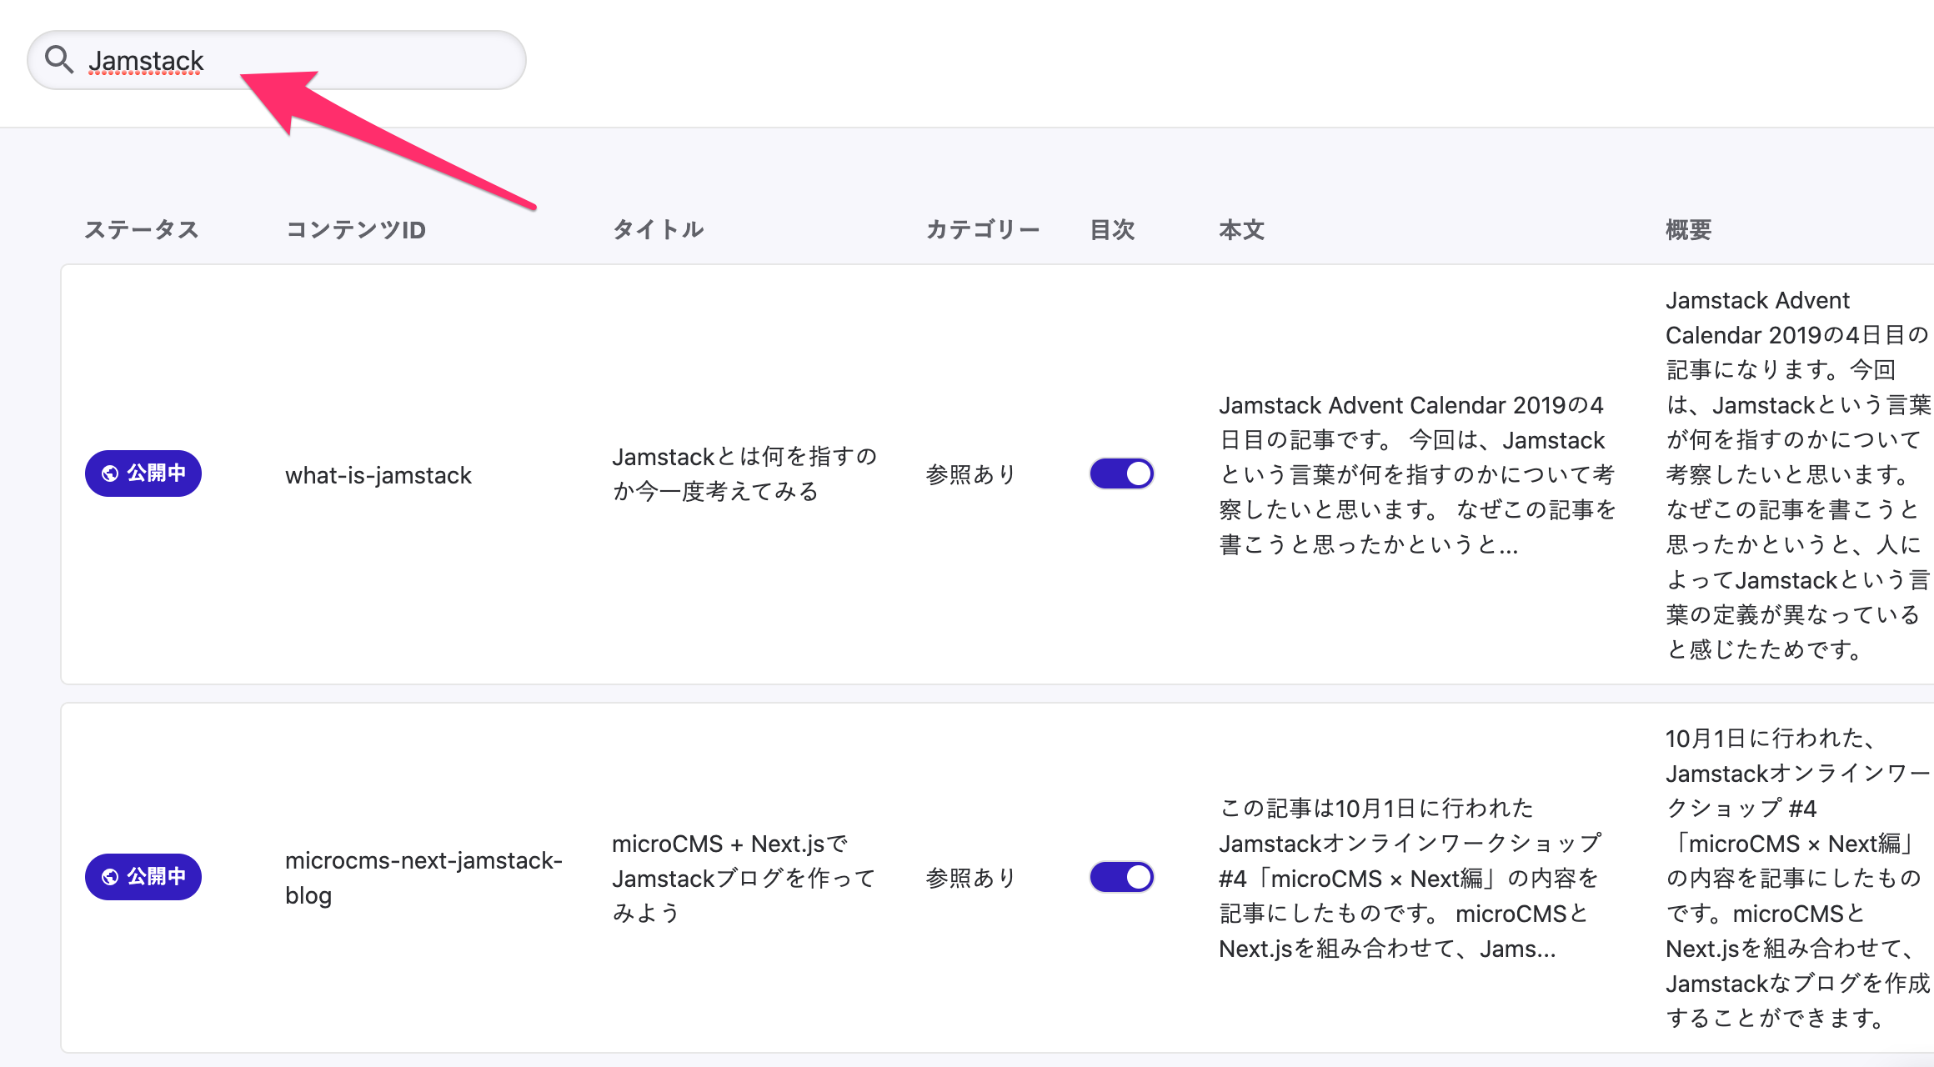Screen dimensions: 1934x1067
Task: Open the what-is-jamstack content ID
Action: 378,475
